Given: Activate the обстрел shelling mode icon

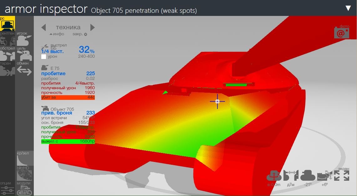Looking at the screenshot, I should tap(8, 54).
